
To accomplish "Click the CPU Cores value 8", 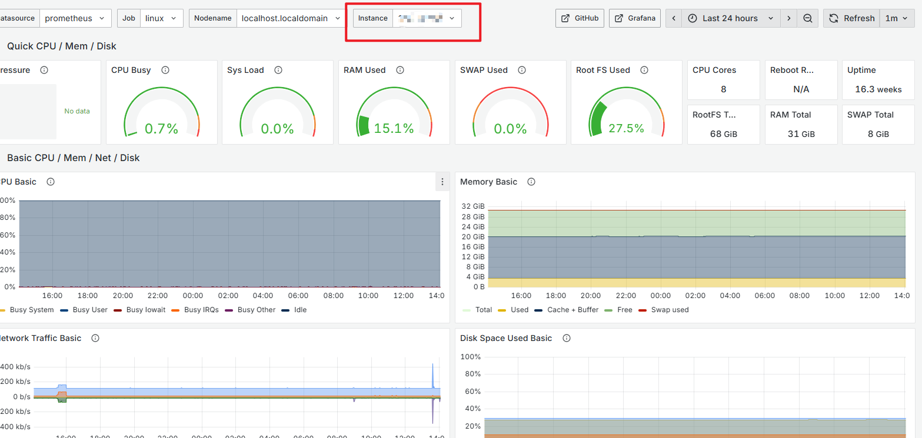I will (723, 89).
